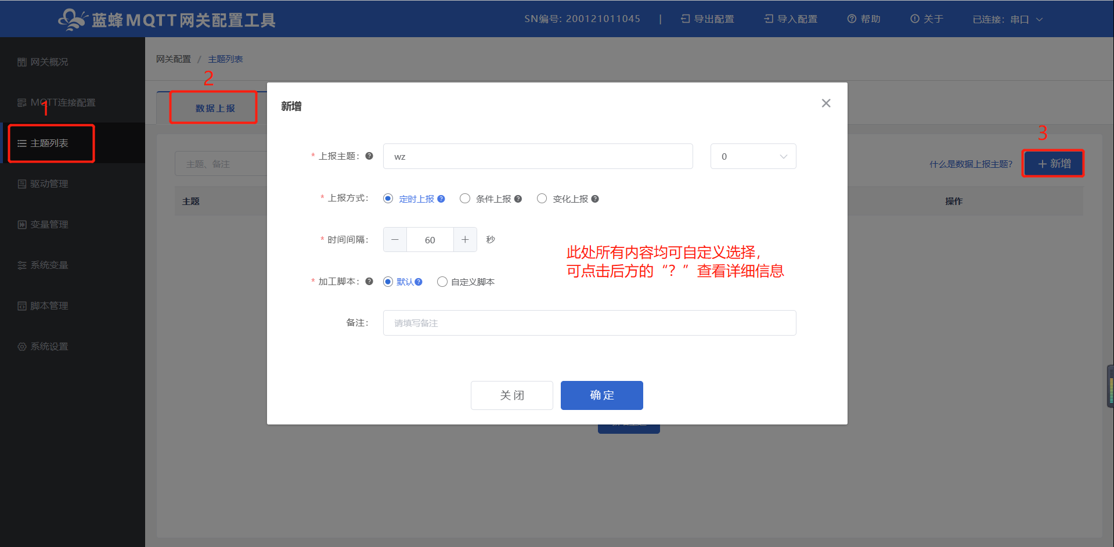Select 变化上报 radio button
Viewport: 1114px width, 547px height.
[x=542, y=199]
